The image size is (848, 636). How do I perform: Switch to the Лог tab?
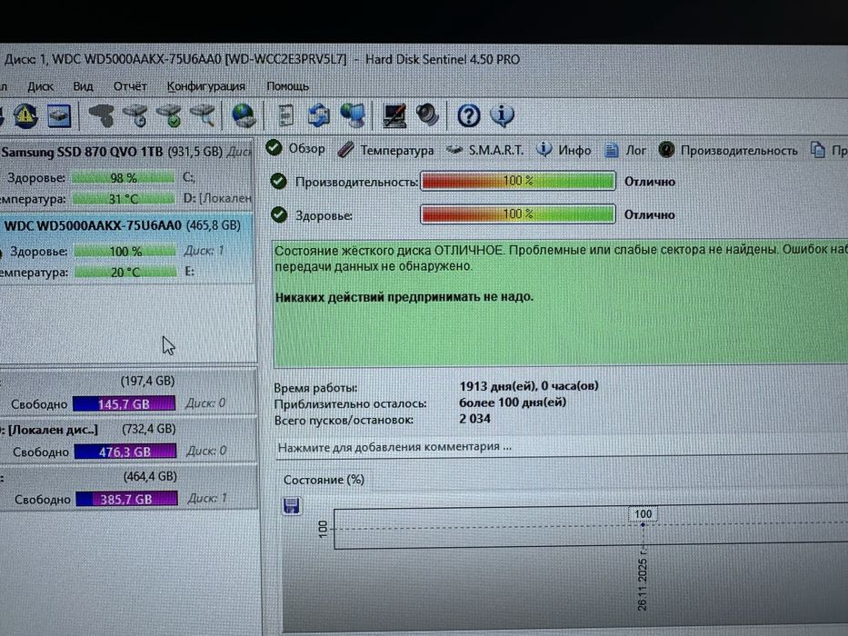(625, 150)
